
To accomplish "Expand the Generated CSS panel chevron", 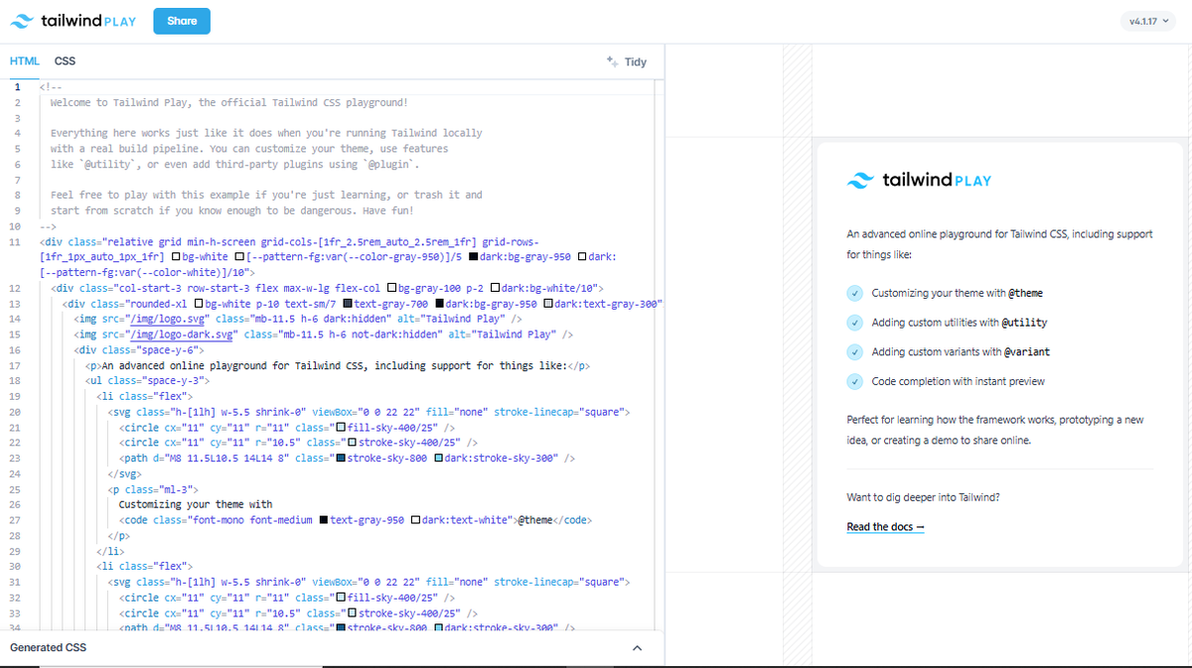I will click(x=638, y=648).
